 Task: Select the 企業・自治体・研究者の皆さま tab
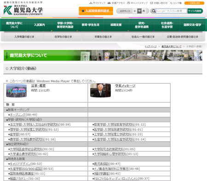coord(183,37)
